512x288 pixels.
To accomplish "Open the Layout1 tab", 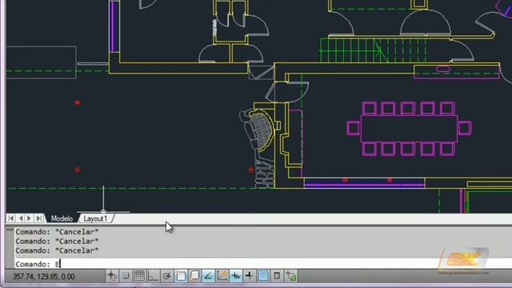I will [95, 218].
